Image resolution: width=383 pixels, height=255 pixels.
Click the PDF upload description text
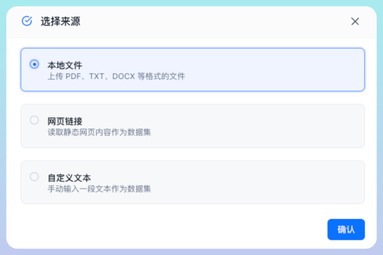click(x=117, y=76)
